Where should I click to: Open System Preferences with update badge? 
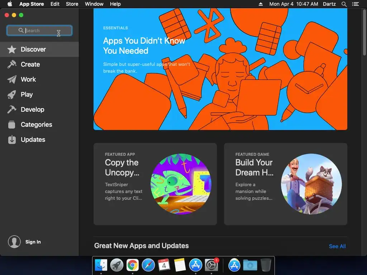coord(211,265)
